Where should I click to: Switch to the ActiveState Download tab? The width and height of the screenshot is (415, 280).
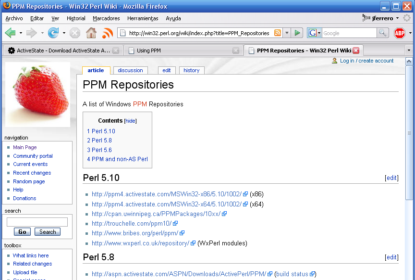click(63, 51)
